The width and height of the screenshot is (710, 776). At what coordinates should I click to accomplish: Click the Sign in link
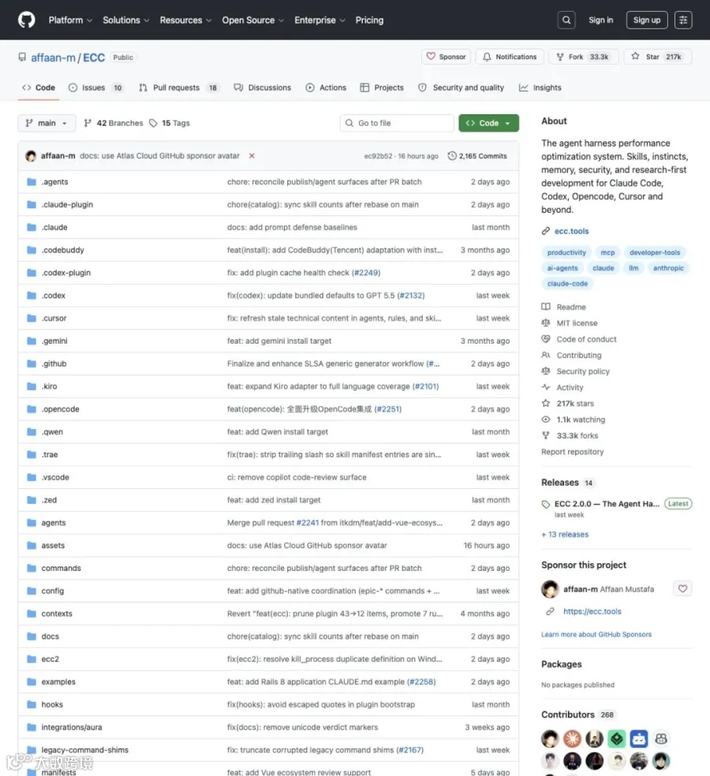tap(600, 21)
